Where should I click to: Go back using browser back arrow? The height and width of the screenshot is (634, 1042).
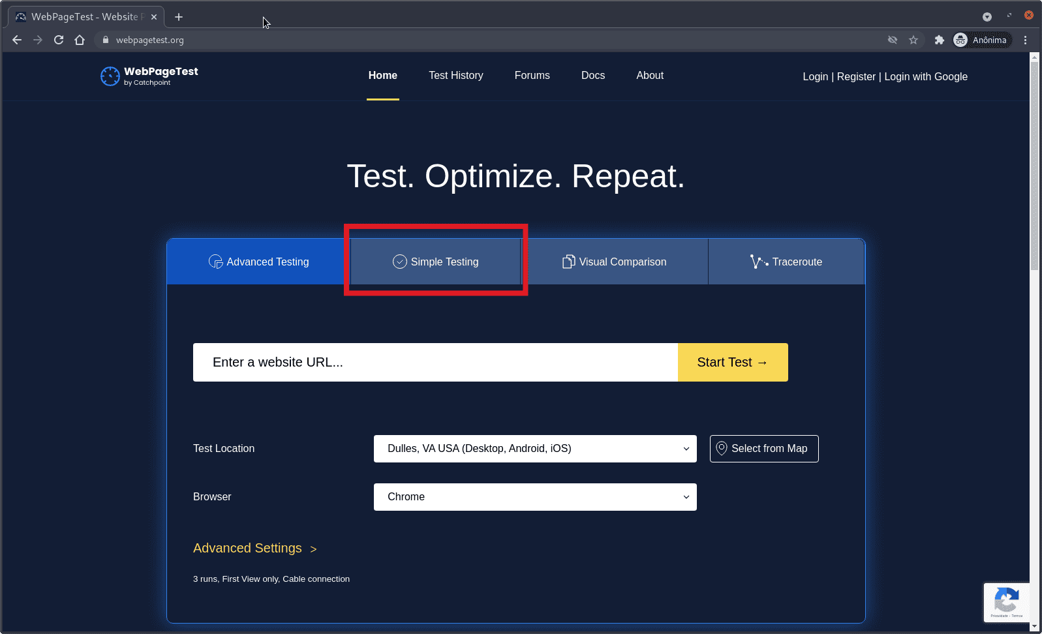click(x=17, y=40)
